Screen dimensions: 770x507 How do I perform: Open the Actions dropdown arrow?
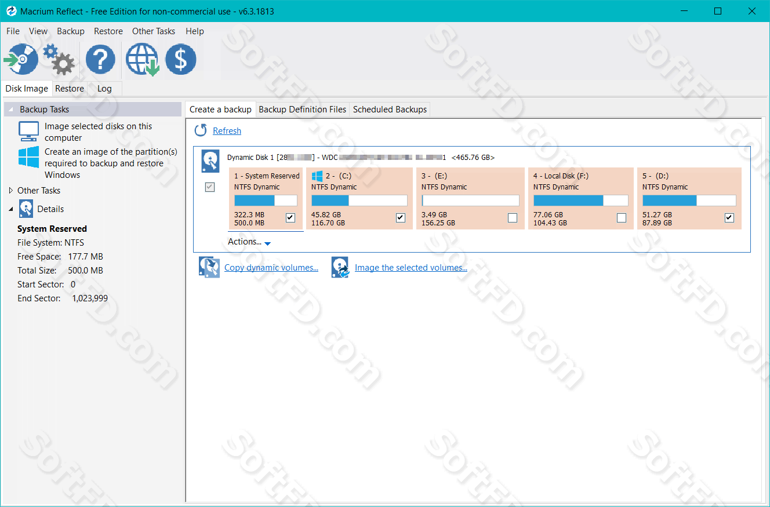[267, 244]
